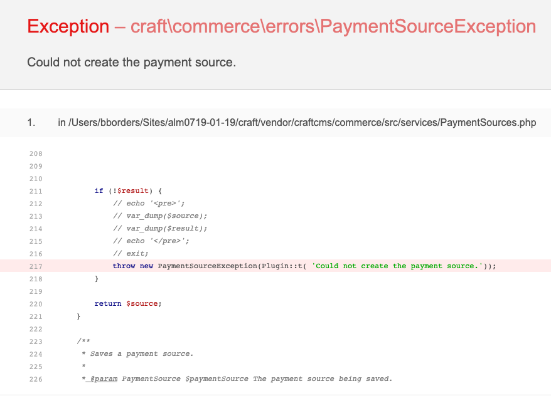The image size is (551, 396).
Task: Click the Exception heading at the top
Action: click(68, 26)
